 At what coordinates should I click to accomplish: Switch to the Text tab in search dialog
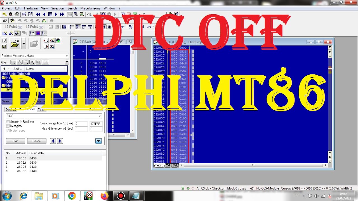point(41,110)
